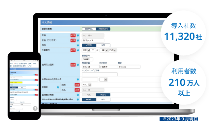211x125 pixels.
Task: Click the 氏名 name input field
Action: (x=93, y=36)
